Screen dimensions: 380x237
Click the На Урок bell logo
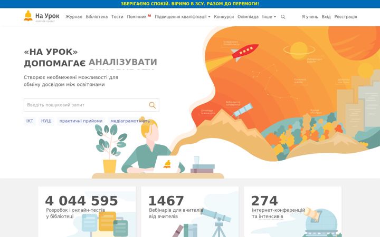click(42, 16)
